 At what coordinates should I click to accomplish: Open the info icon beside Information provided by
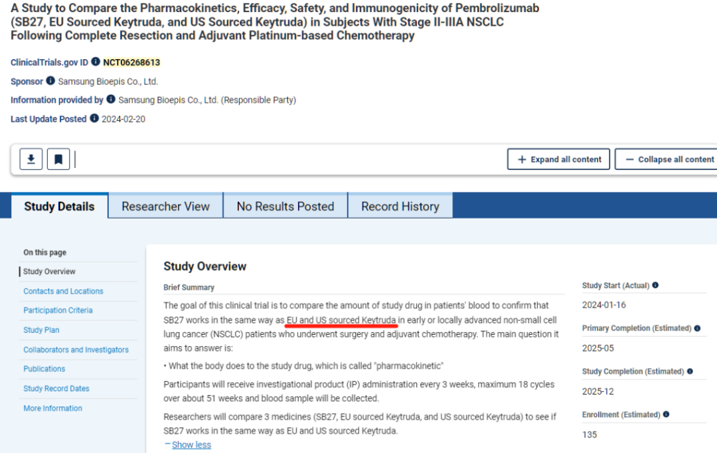(x=111, y=99)
